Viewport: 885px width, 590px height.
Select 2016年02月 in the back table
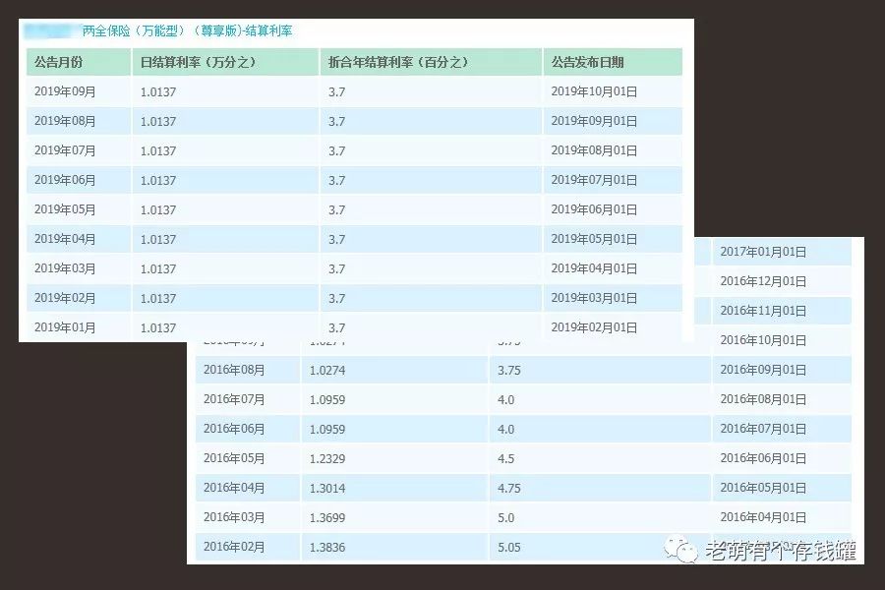coord(234,547)
